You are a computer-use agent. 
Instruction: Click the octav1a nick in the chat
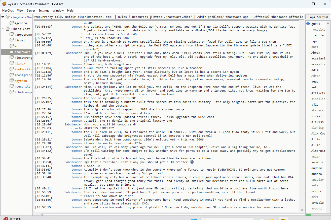(76, 128)
